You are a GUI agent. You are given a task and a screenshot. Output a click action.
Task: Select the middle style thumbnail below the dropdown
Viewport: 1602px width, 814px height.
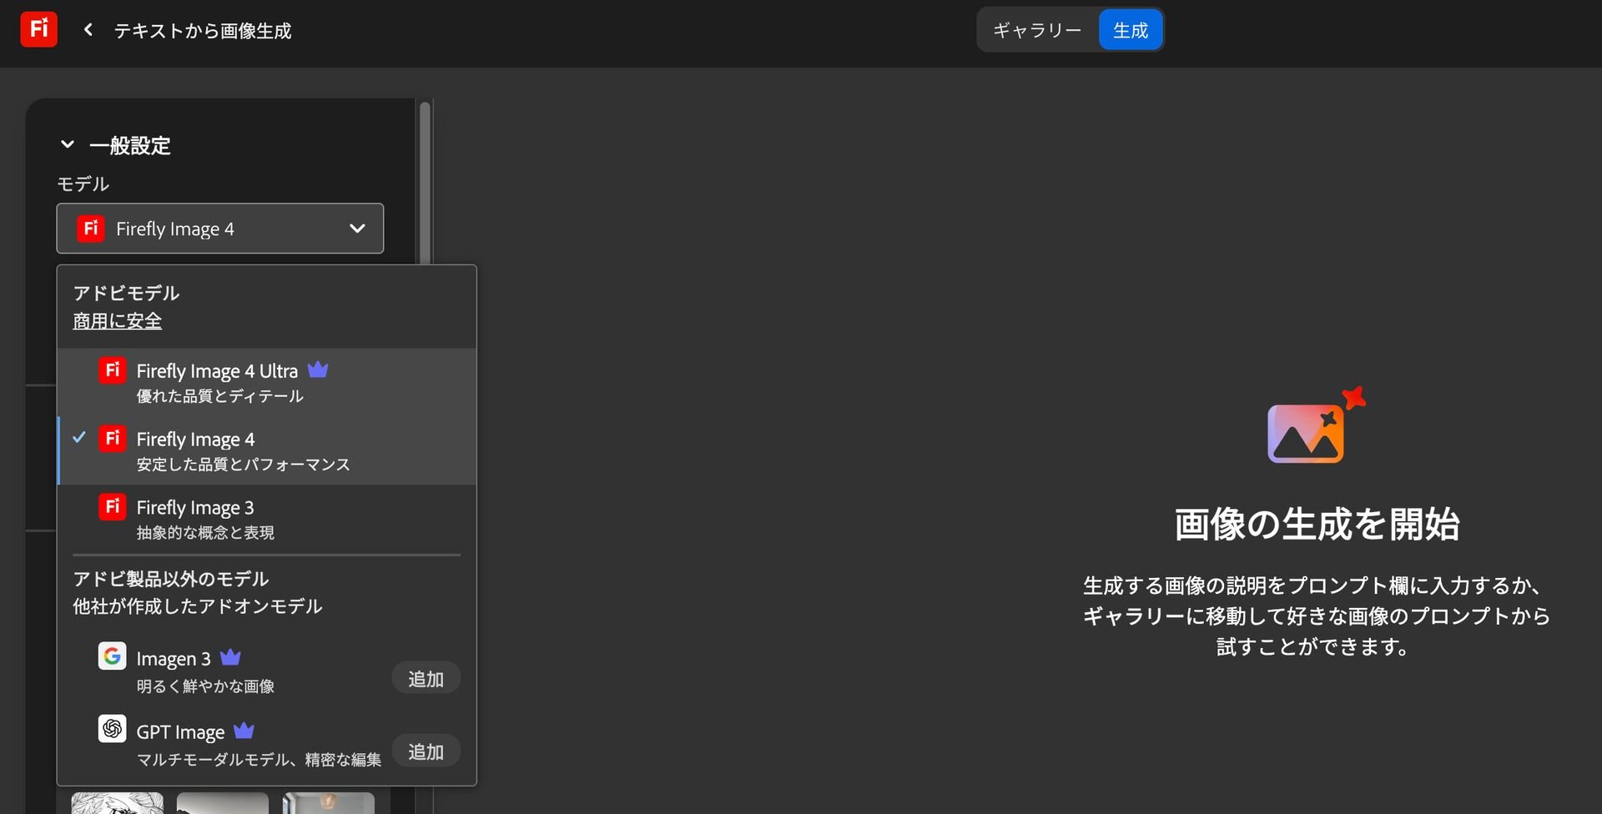223,803
